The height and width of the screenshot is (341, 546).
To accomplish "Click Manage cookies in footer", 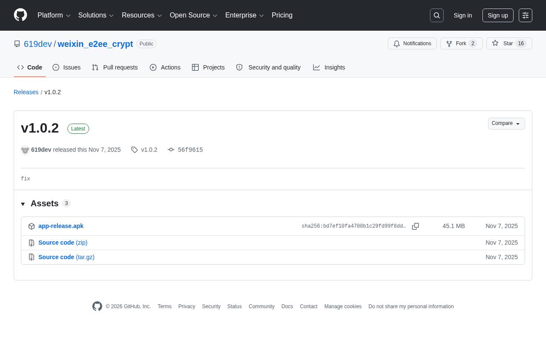I will tap(343, 306).
